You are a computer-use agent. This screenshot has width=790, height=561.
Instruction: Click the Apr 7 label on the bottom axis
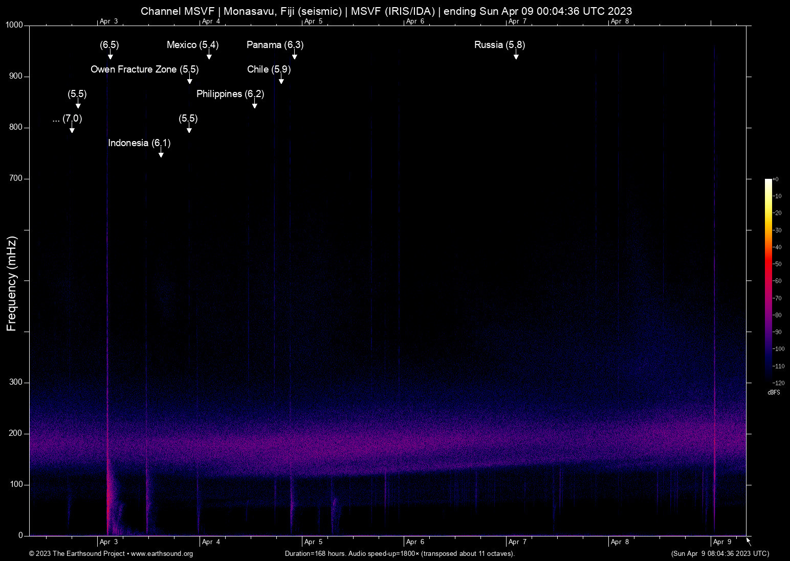[517, 542]
